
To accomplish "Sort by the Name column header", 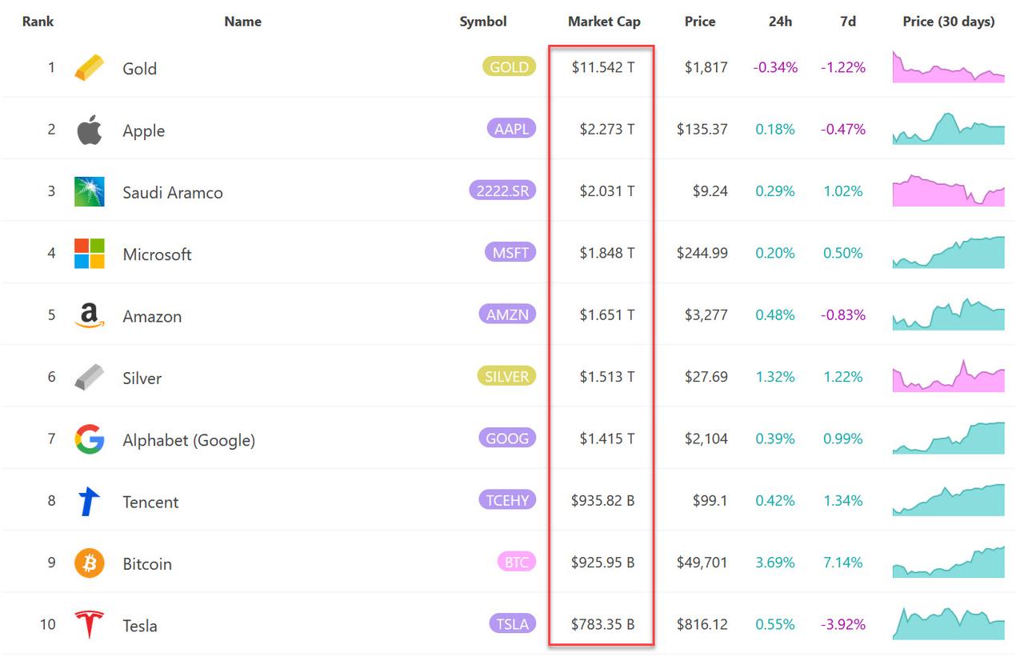I will click(x=242, y=22).
